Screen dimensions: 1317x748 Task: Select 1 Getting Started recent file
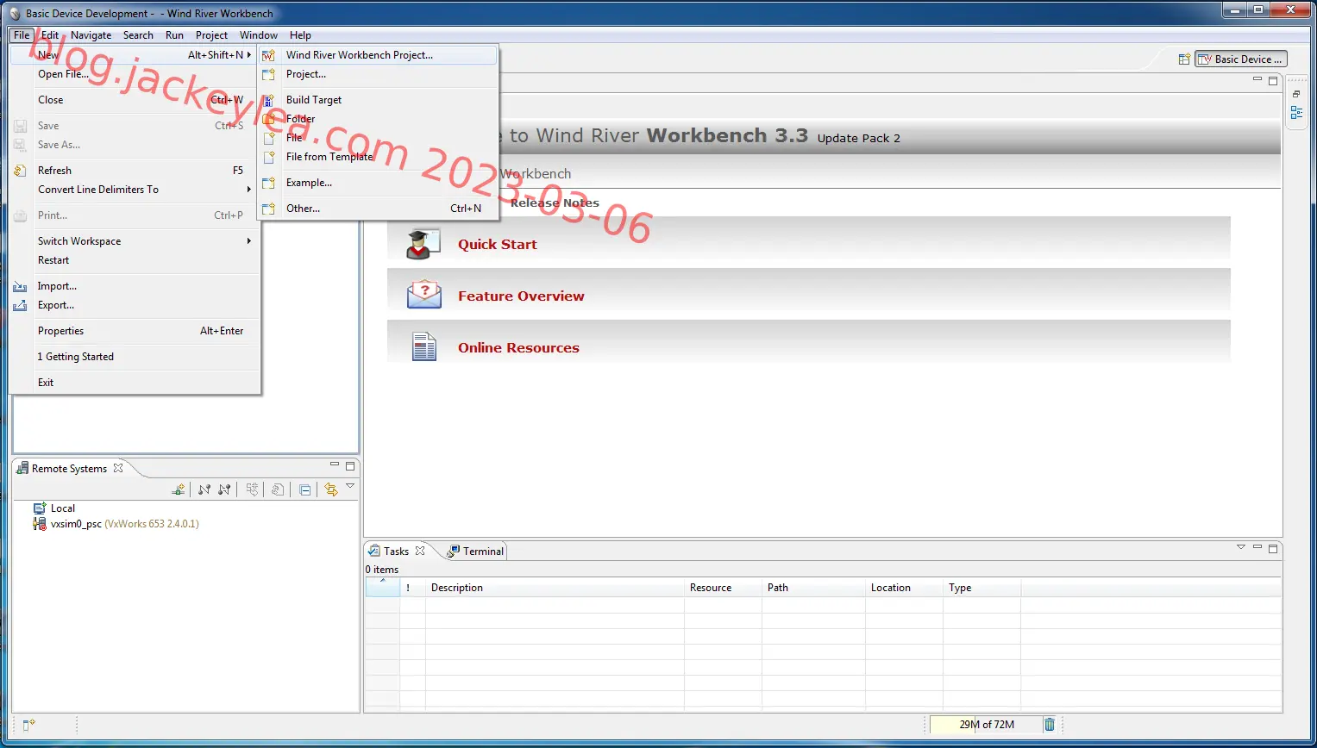[135, 357]
